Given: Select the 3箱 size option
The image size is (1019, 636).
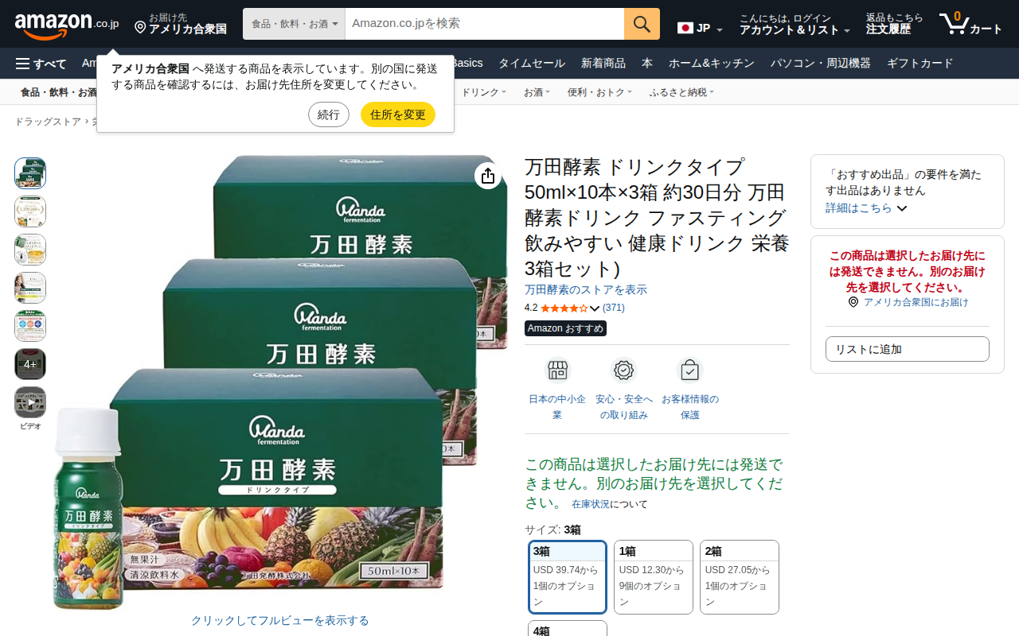Looking at the screenshot, I should [x=568, y=577].
